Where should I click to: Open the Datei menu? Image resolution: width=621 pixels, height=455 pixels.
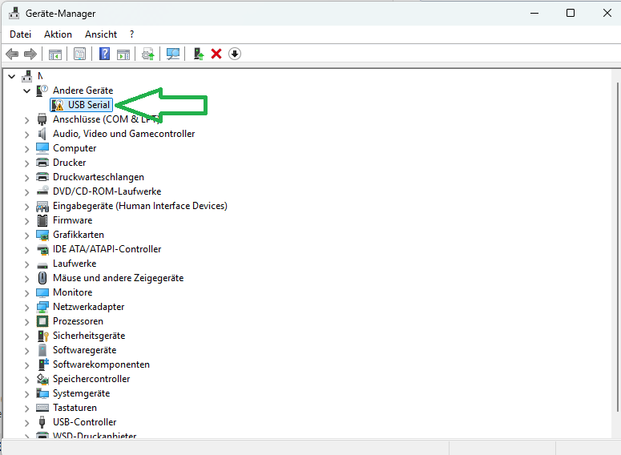[x=20, y=34]
